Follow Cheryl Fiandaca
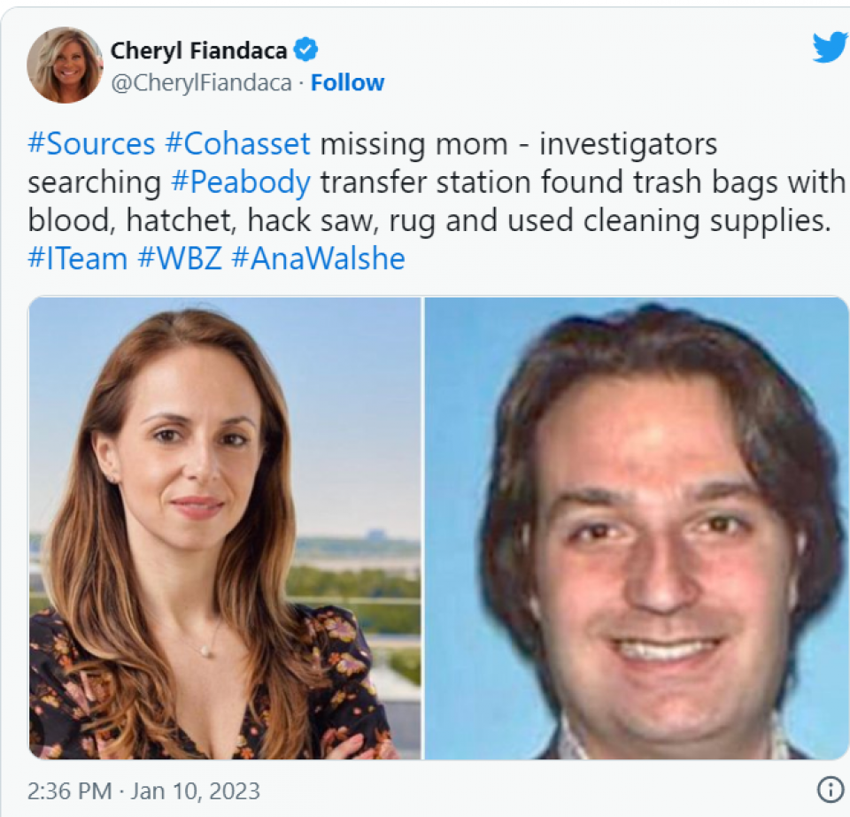The width and height of the screenshot is (850, 817). pos(347,83)
